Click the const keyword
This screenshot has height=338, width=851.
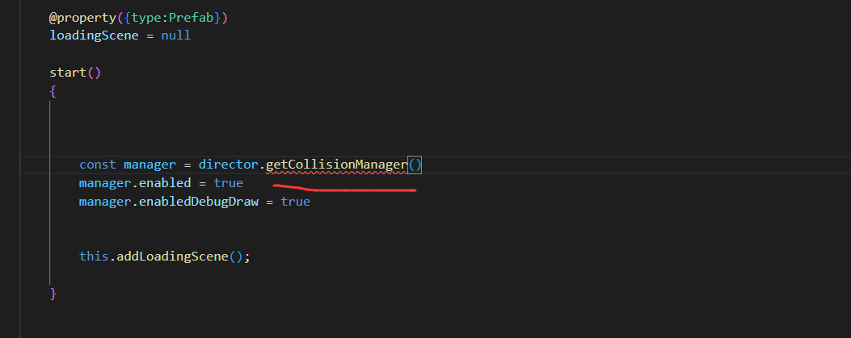point(97,165)
